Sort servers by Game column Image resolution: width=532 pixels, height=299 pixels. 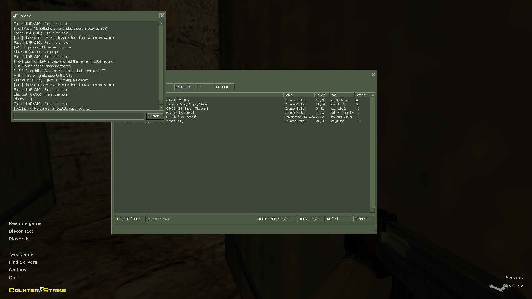(299, 95)
